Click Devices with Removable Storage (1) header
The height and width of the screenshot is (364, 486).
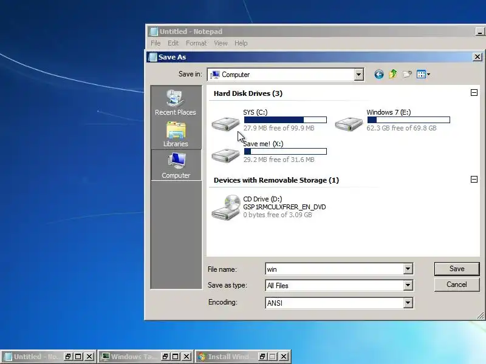(x=276, y=180)
